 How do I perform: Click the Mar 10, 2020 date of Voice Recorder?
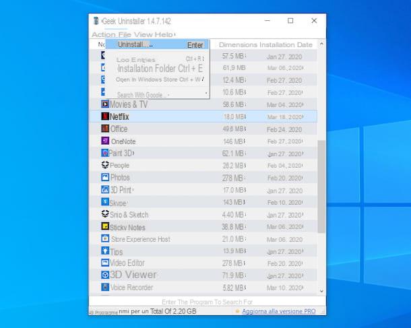pos(285,288)
